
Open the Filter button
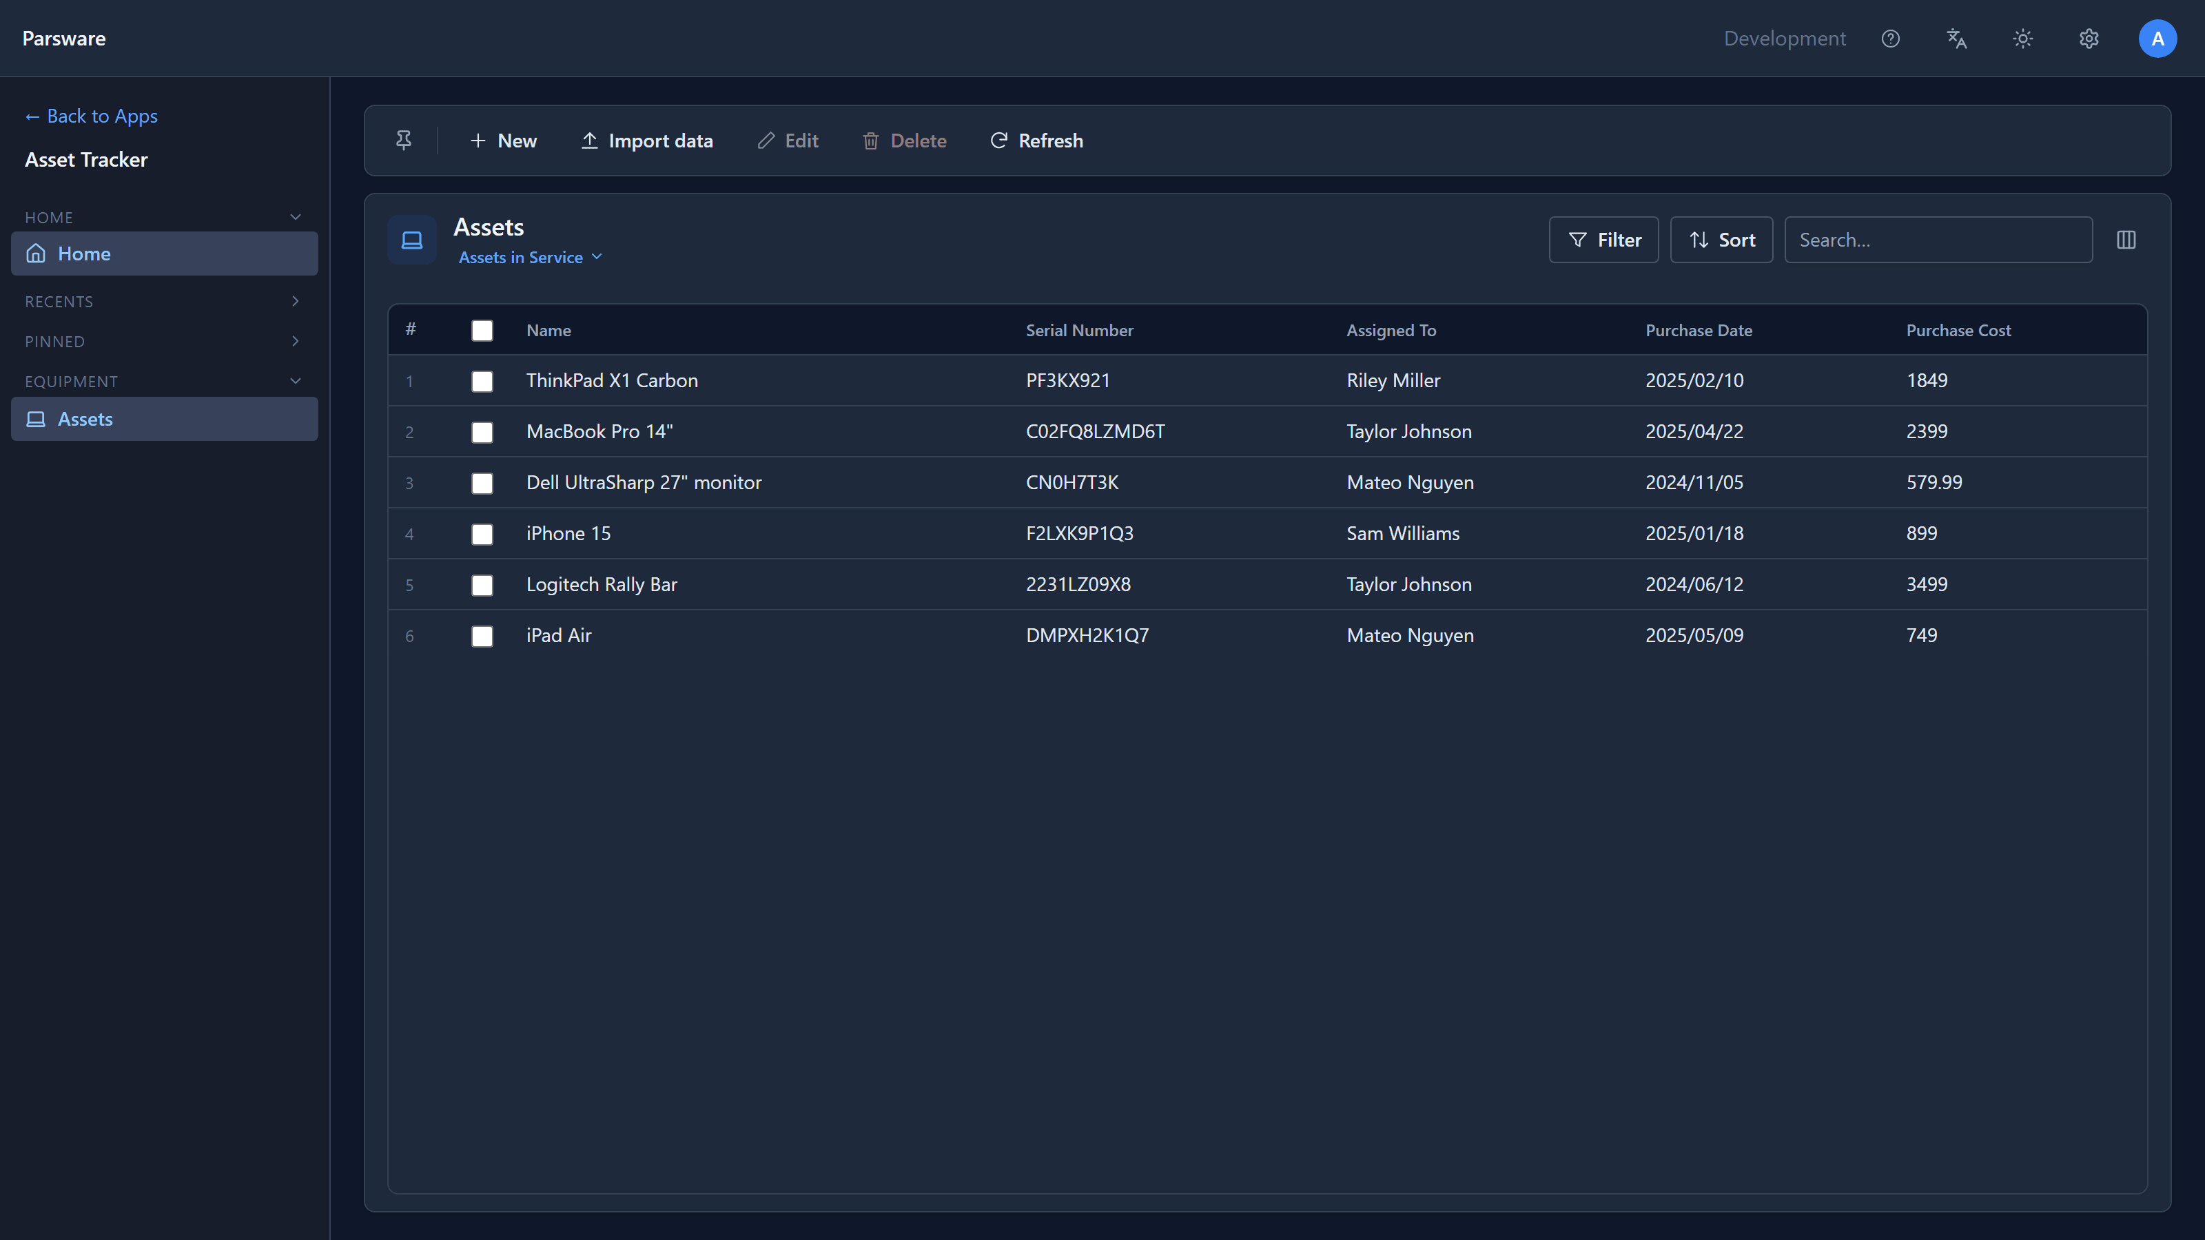click(1604, 240)
